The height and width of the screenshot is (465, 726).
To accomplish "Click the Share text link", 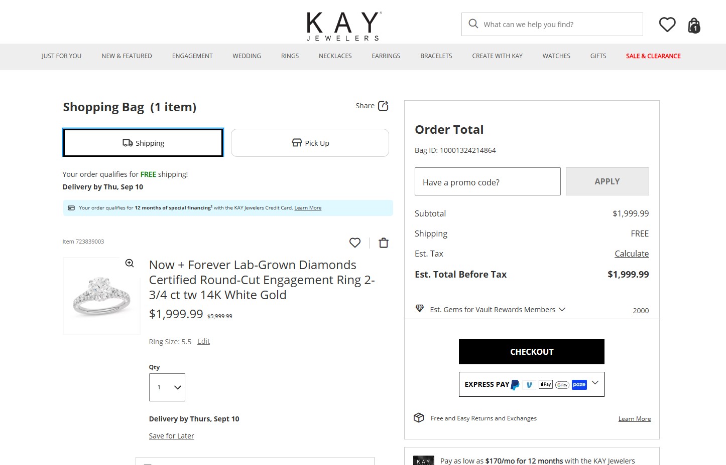I will click(x=365, y=106).
